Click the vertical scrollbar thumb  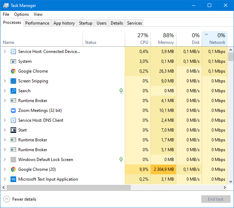point(231,57)
